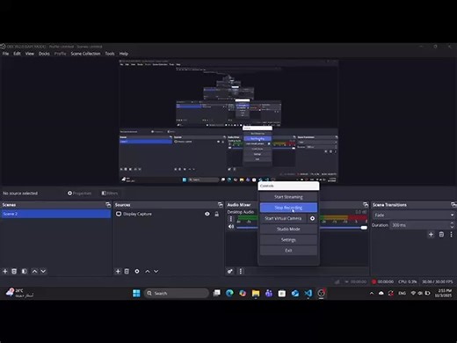Add a new source with the Sources plus icon
The image size is (457, 343).
pyautogui.click(x=118, y=271)
